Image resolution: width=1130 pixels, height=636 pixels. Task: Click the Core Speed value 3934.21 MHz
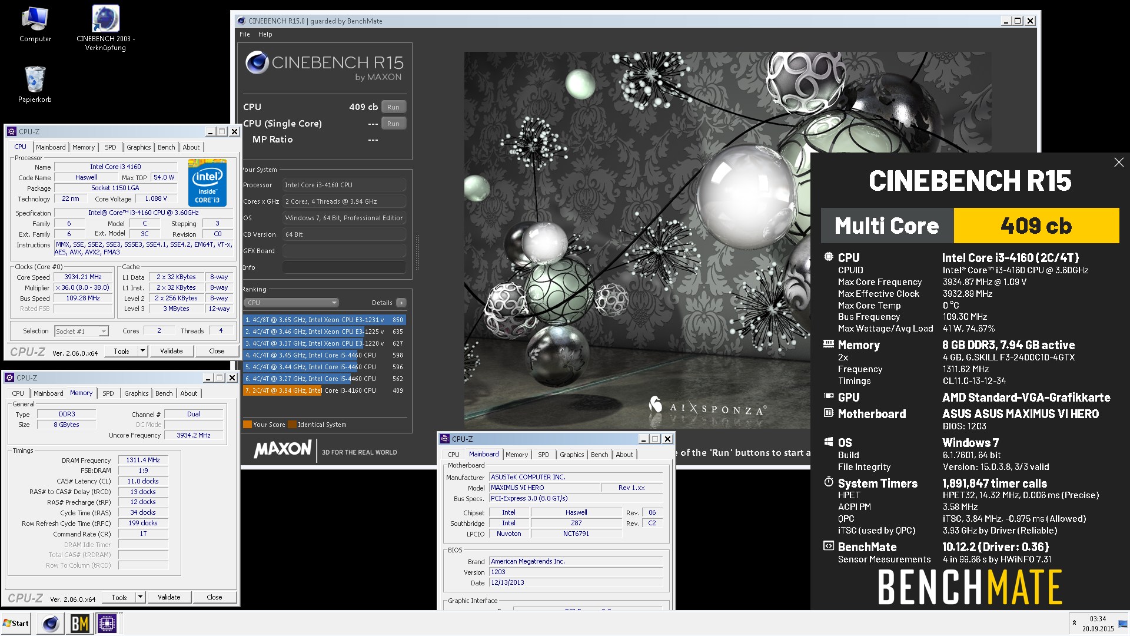pyautogui.click(x=83, y=277)
